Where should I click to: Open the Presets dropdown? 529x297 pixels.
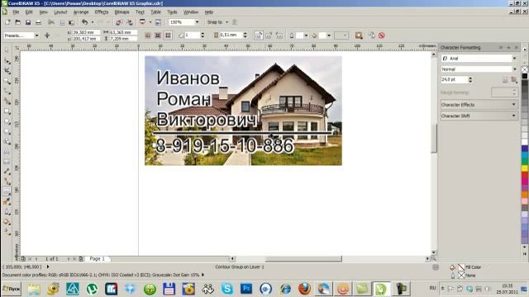pos(36,35)
